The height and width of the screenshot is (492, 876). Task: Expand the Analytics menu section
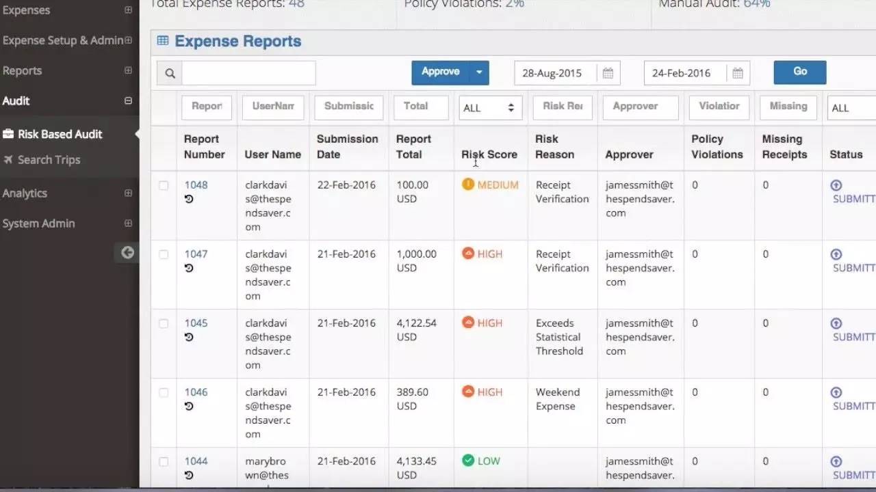(128, 193)
